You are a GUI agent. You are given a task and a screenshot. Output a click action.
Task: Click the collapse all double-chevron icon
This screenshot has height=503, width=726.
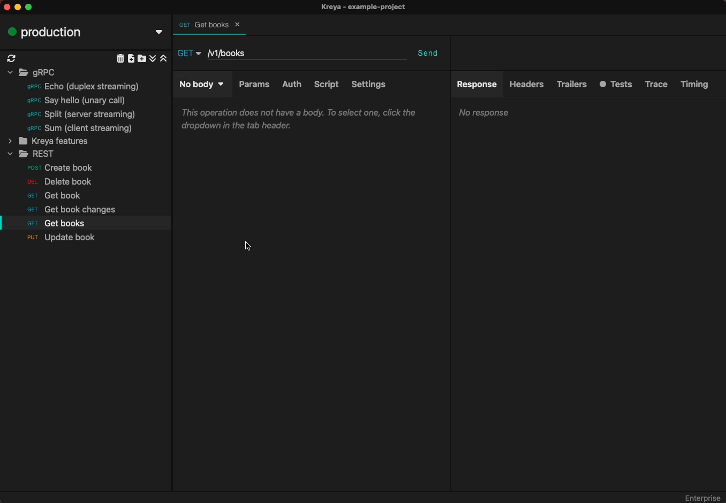click(164, 59)
